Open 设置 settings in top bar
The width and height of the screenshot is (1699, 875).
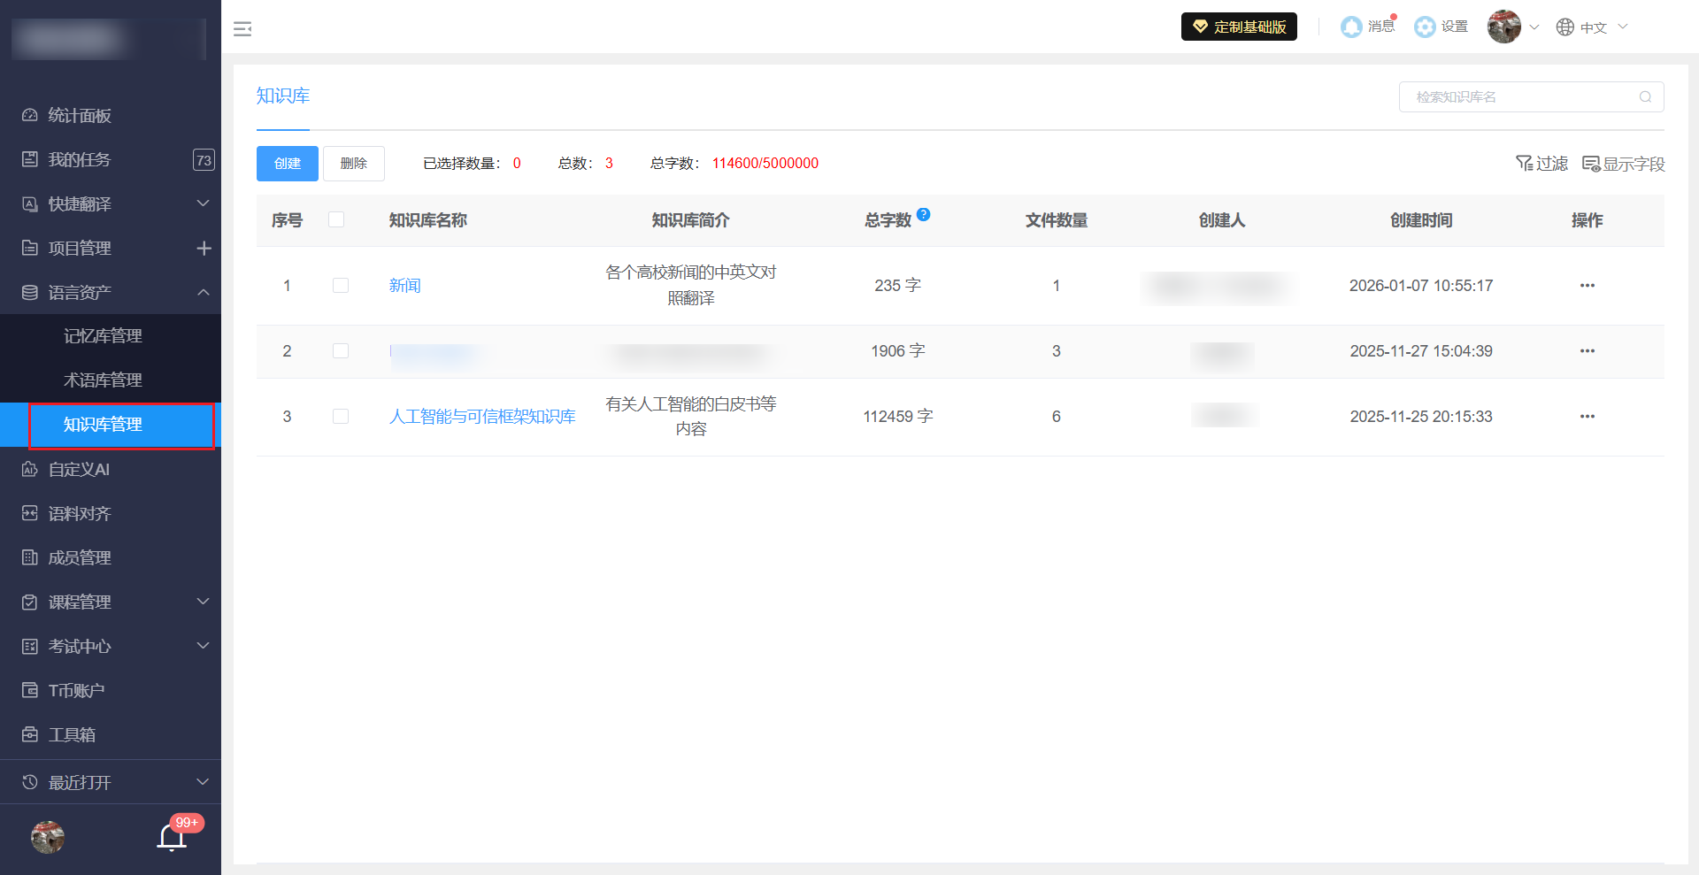point(1441,27)
